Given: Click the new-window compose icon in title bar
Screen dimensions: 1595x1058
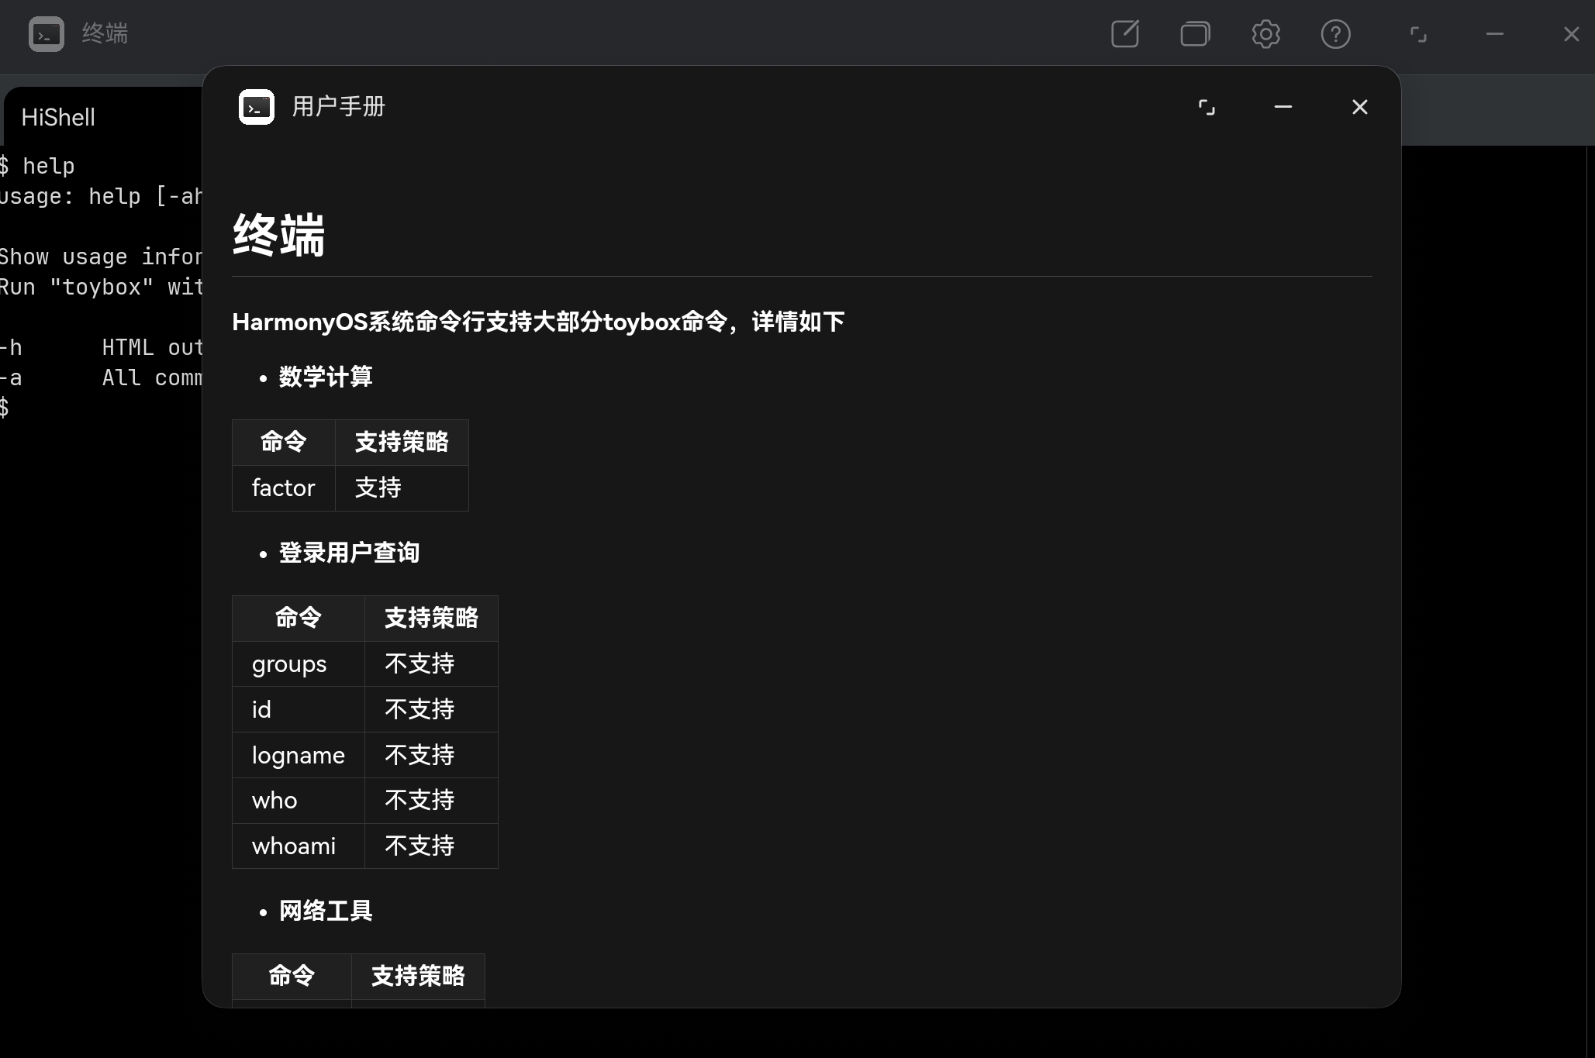Looking at the screenshot, I should (1125, 34).
